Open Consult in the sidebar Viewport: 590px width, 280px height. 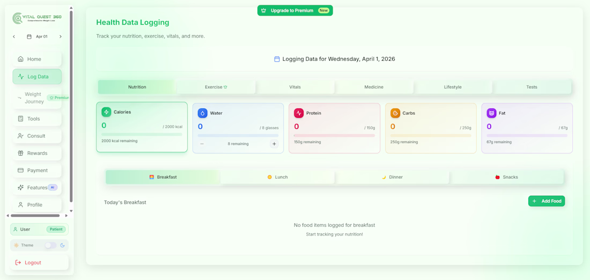37,136
